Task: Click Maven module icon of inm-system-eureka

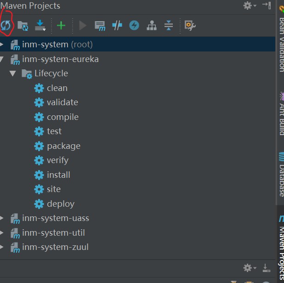Action: 15,60
